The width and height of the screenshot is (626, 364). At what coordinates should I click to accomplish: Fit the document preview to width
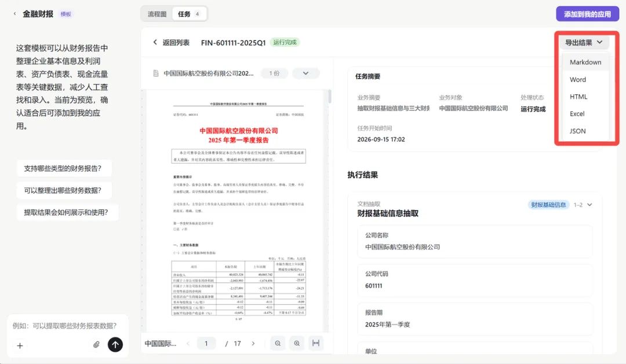pos(316,343)
